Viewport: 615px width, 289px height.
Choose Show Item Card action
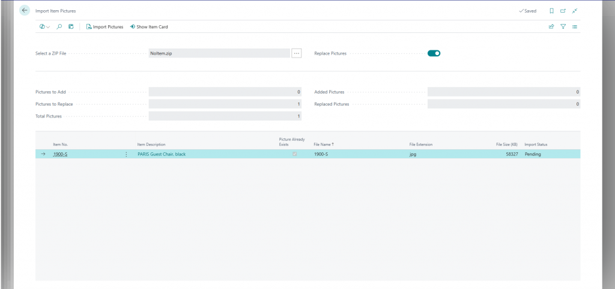(x=150, y=27)
